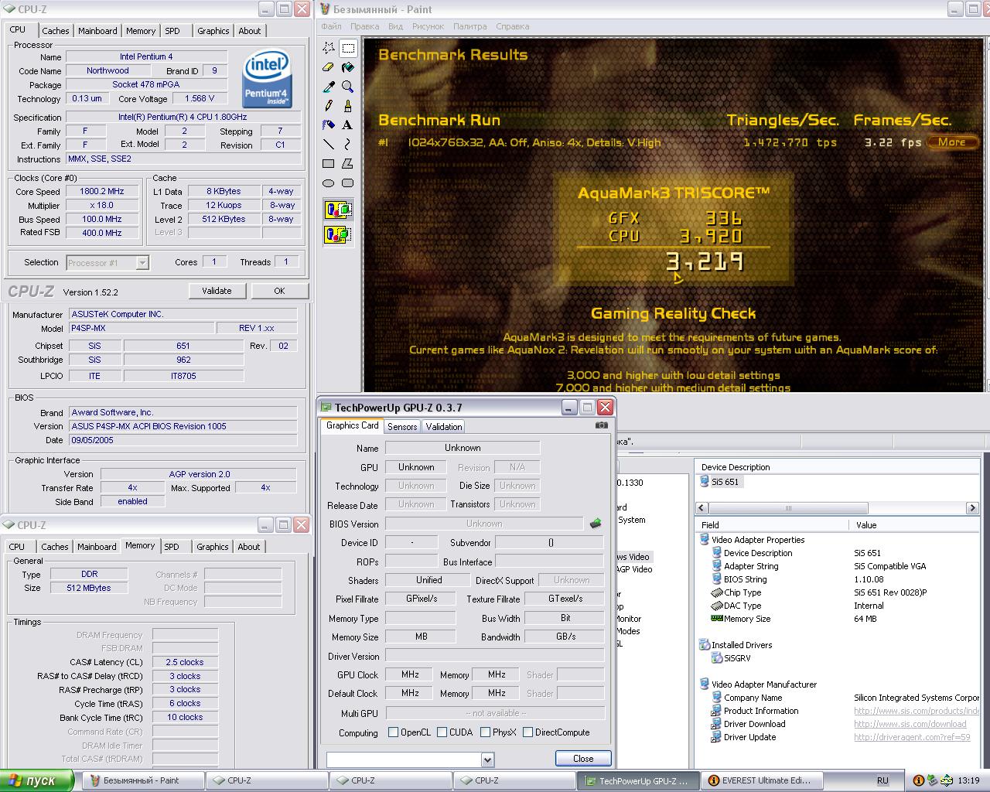The width and height of the screenshot is (990, 792).
Task: Click GPU-Z screenshot camera icon
Action: [x=602, y=425]
